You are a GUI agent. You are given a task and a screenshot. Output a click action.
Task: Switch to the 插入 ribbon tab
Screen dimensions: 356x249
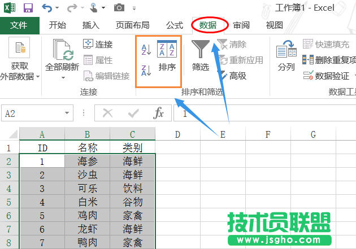click(x=91, y=25)
